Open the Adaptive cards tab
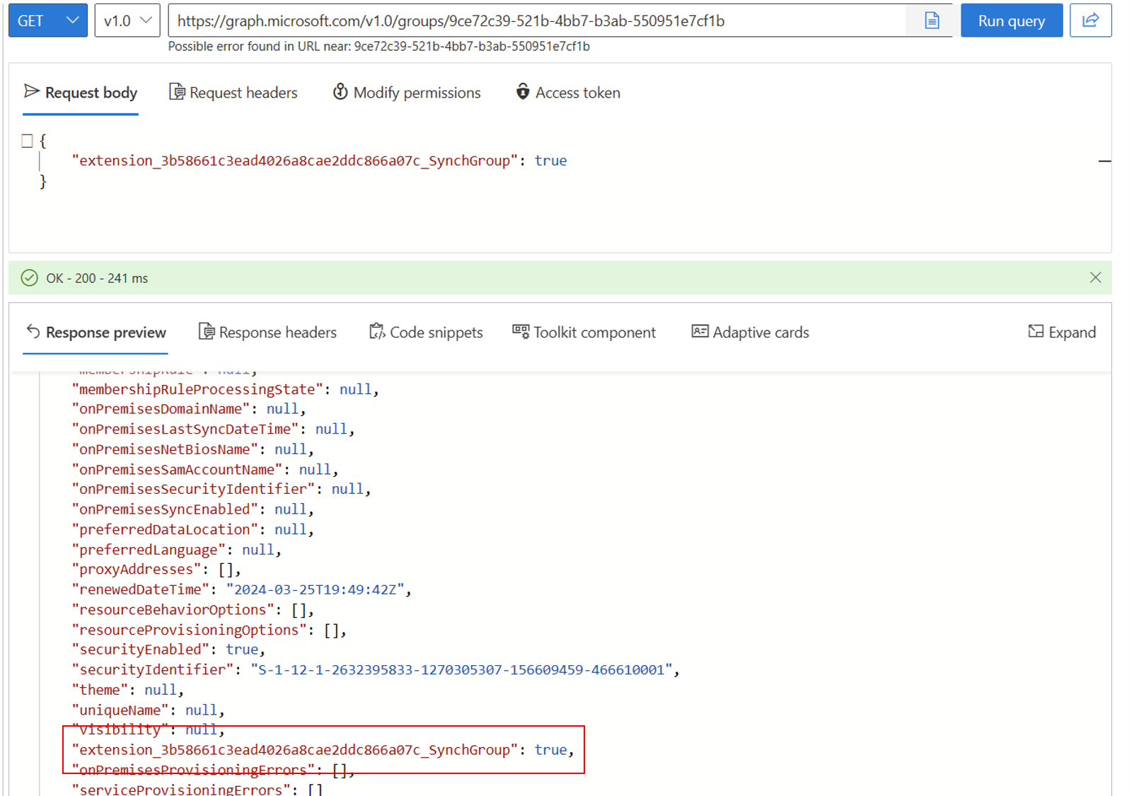This screenshot has width=1129, height=796. click(750, 332)
